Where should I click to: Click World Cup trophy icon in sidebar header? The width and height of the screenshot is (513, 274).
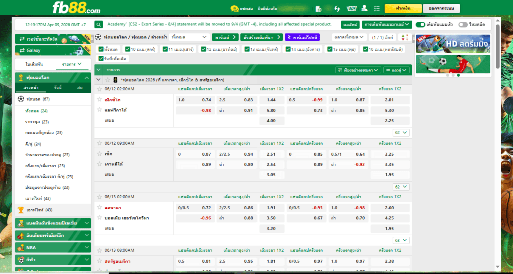[x=21, y=78]
